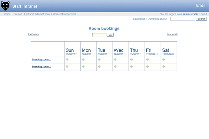Add booking for Meeting room 2 on Thursday

pos(132,66)
